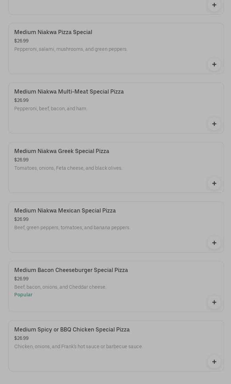Add Medium Niakwa Multi-Meat Special Pizza to order
The image size is (231, 384).
(214, 124)
